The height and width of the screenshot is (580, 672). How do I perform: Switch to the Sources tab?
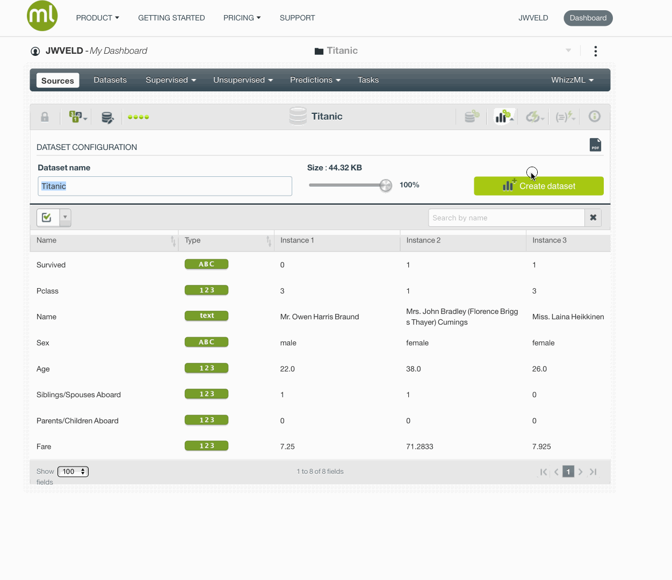point(57,81)
